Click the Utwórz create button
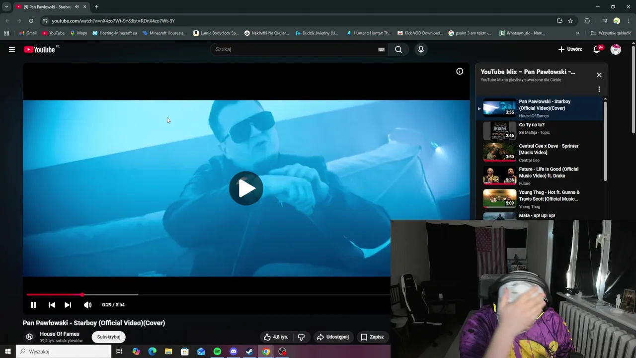This screenshot has height=358, width=636. pyautogui.click(x=570, y=49)
